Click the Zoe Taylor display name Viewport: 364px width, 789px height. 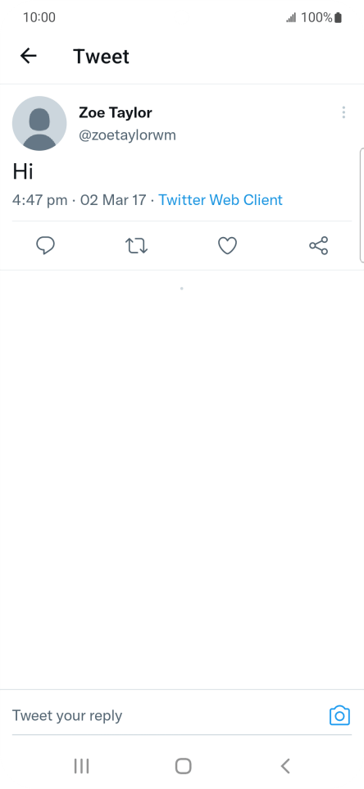click(115, 112)
